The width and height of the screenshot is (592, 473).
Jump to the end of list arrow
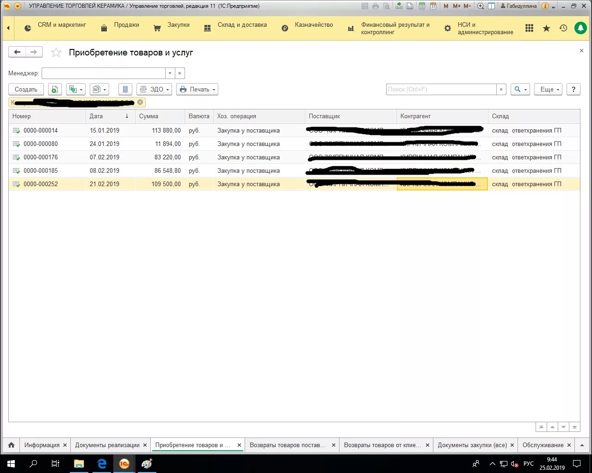tap(574, 427)
